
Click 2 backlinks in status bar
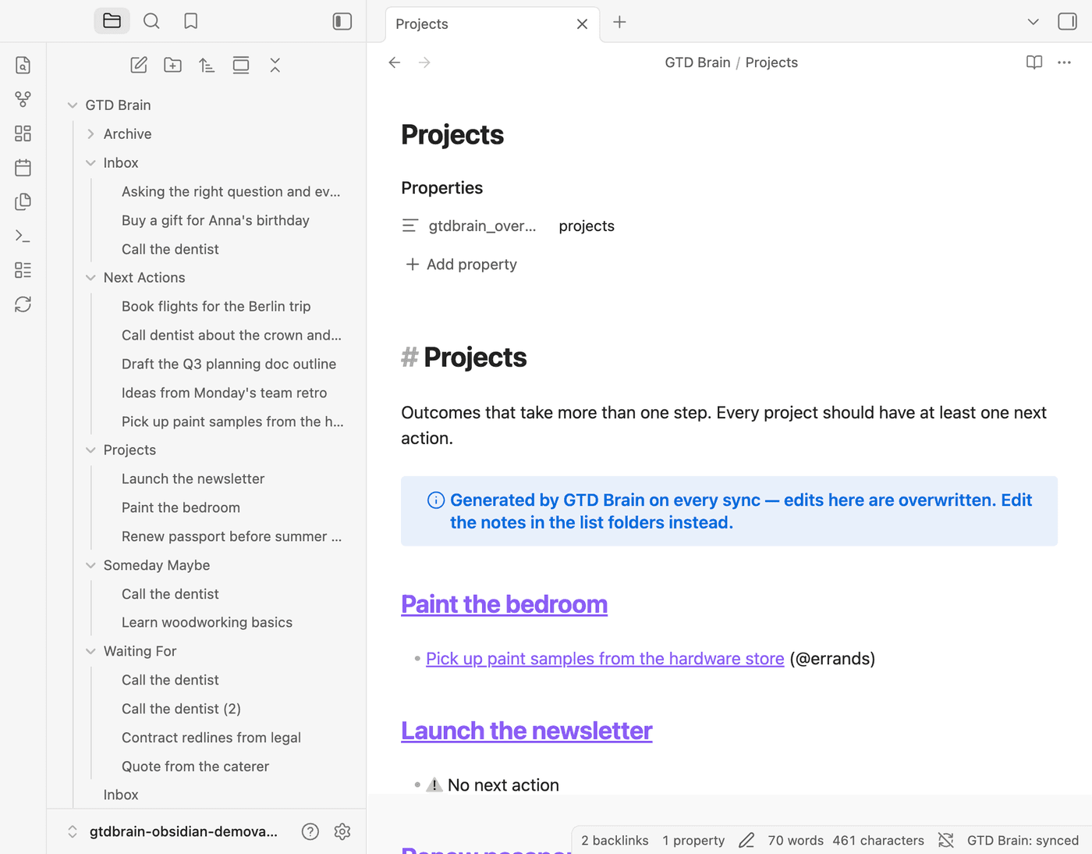click(615, 841)
